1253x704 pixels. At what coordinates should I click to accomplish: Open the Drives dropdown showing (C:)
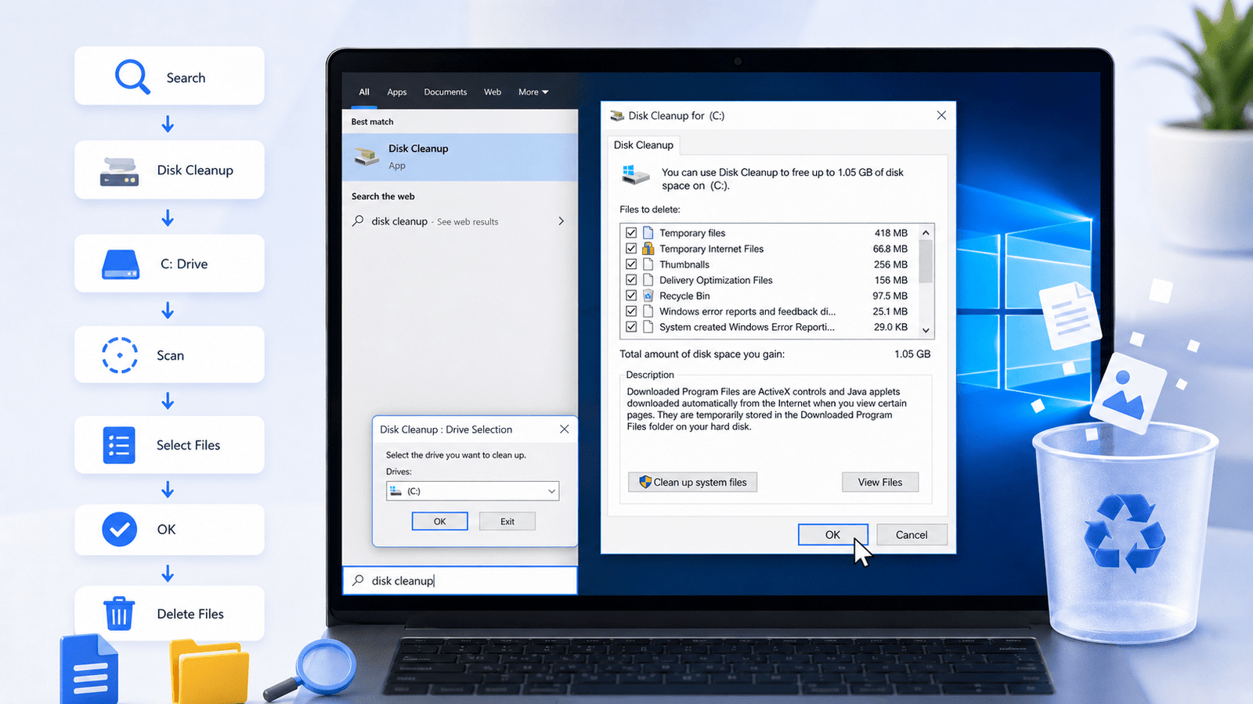coord(473,491)
